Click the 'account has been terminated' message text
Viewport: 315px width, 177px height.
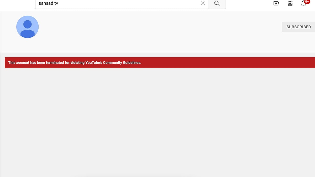75,63
